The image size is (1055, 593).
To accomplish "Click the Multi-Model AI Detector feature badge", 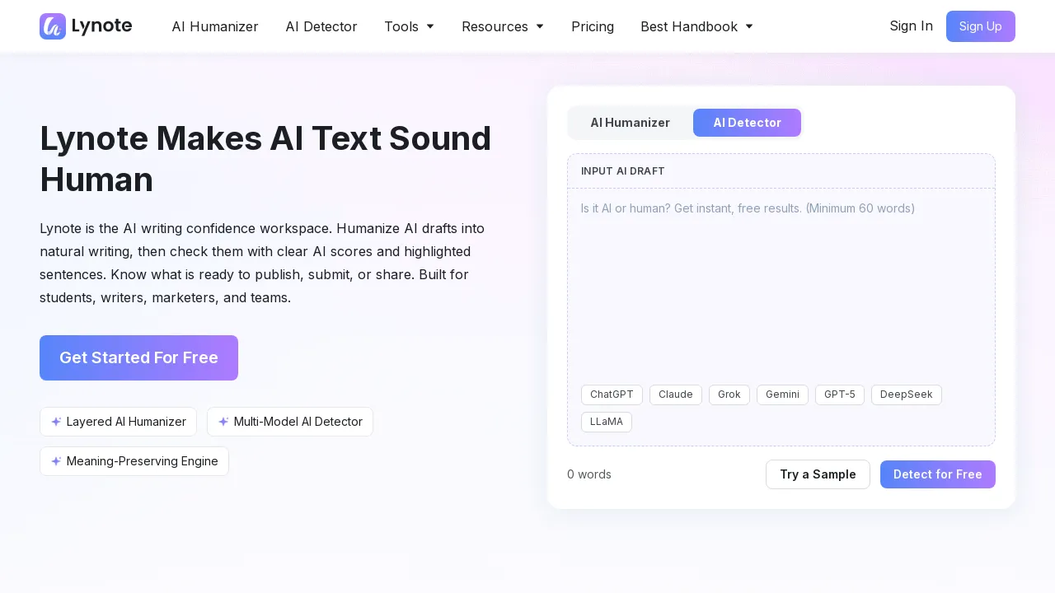I will [290, 422].
